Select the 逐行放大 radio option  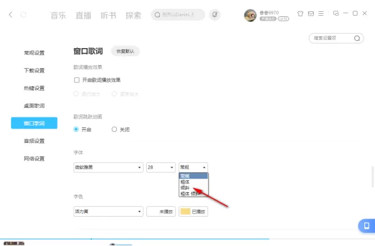76,94
